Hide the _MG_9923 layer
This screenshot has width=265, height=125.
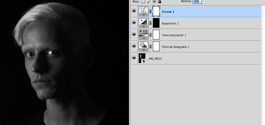coord(134,58)
